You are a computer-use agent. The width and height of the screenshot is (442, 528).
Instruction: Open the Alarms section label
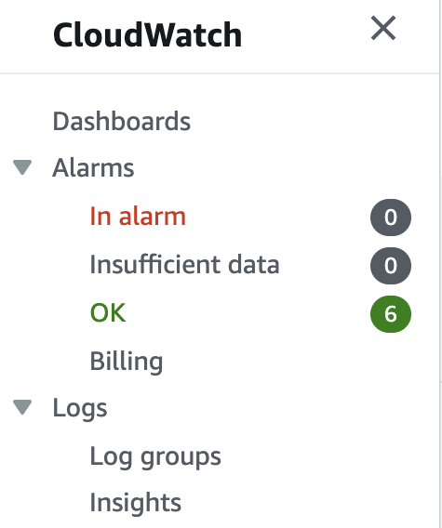coord(93,167)
